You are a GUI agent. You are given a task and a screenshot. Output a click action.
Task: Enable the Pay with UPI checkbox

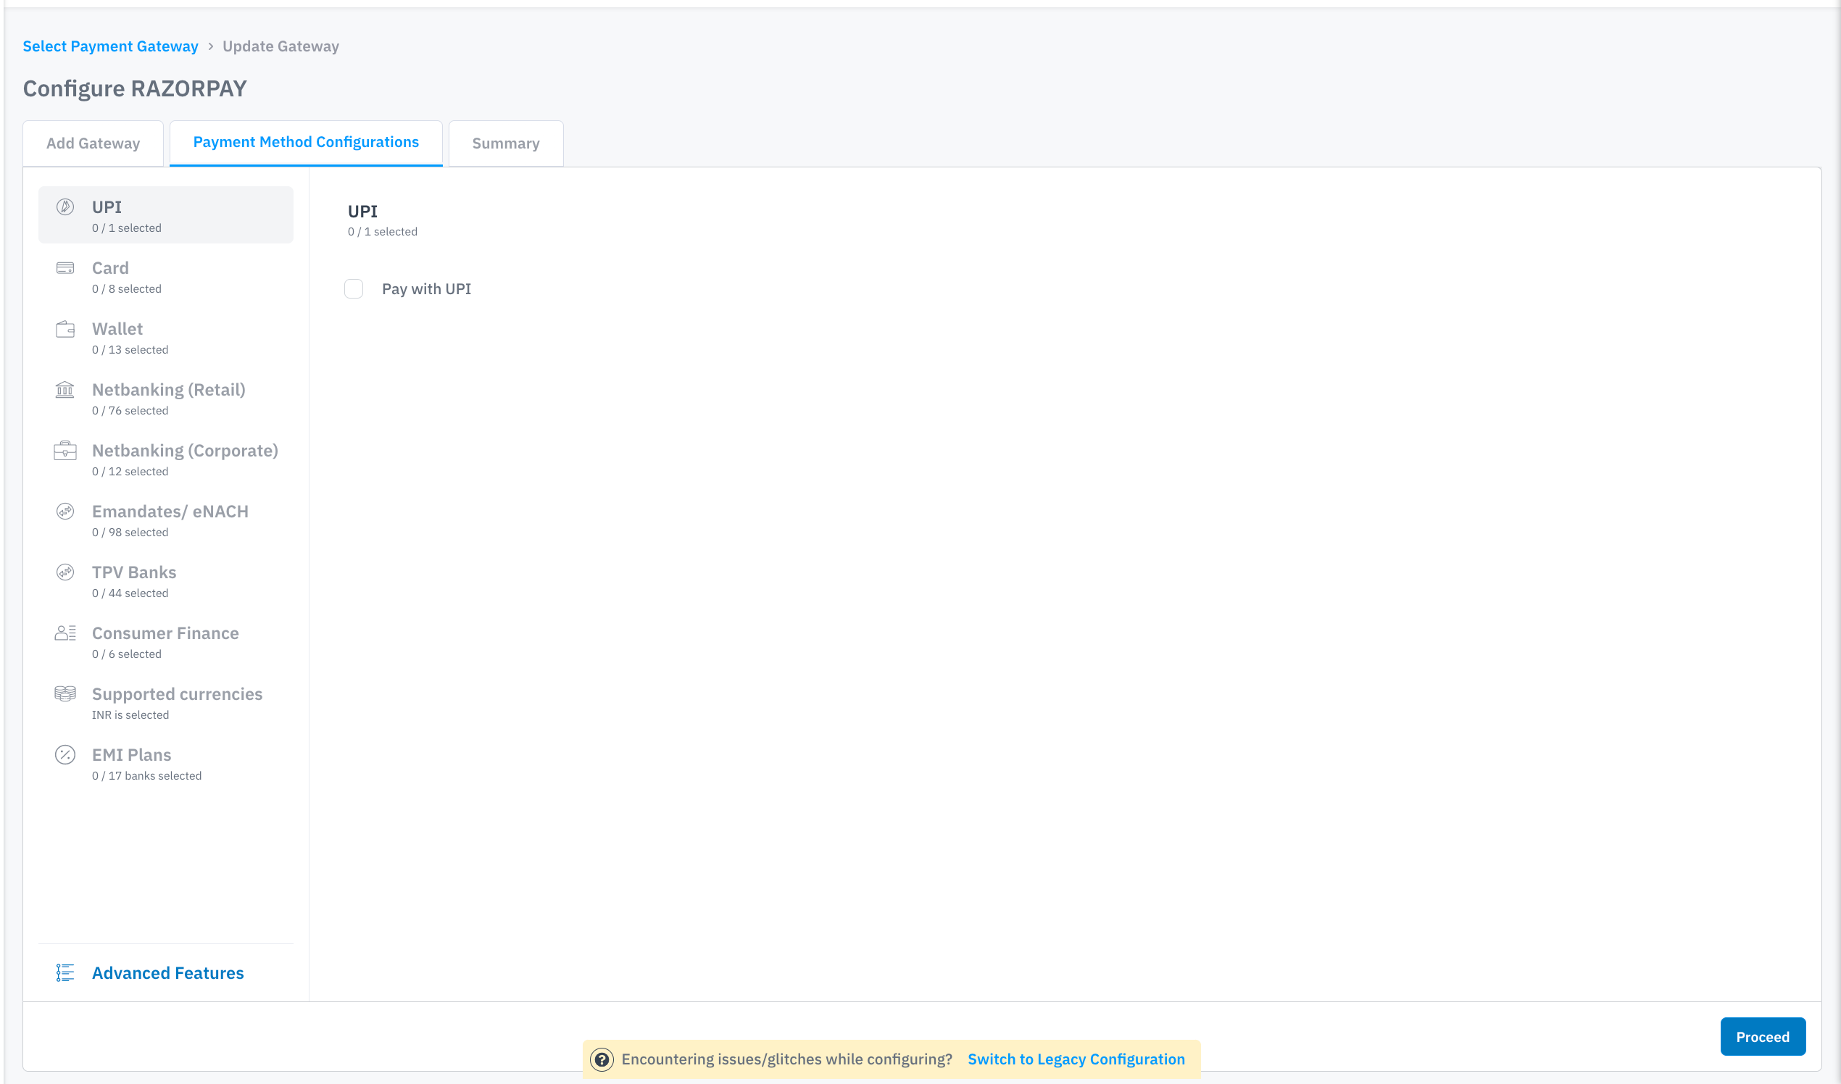tap(354, 289)
